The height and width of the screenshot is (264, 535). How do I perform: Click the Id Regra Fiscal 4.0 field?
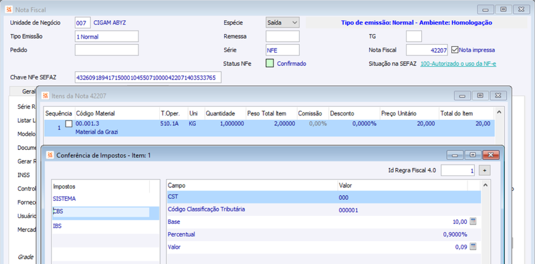[x=458, y=171]
